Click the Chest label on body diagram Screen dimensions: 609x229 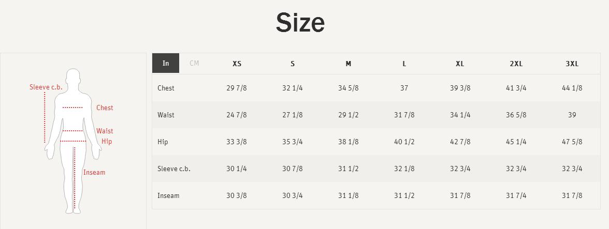pos(105,108)
